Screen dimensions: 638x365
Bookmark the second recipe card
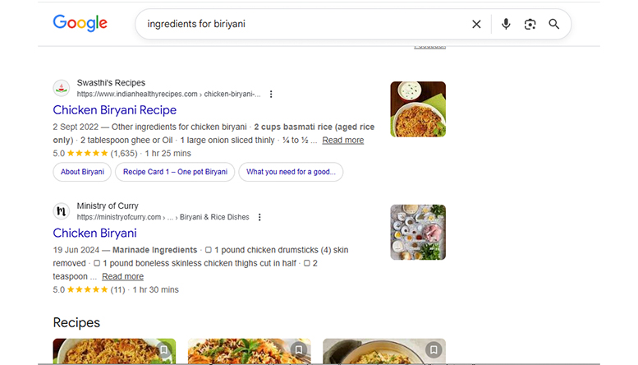tap(299, 349)
